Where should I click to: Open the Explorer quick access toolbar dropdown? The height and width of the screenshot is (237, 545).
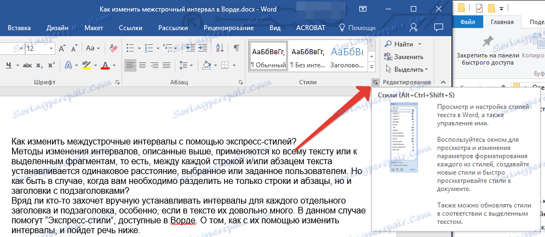502,8
